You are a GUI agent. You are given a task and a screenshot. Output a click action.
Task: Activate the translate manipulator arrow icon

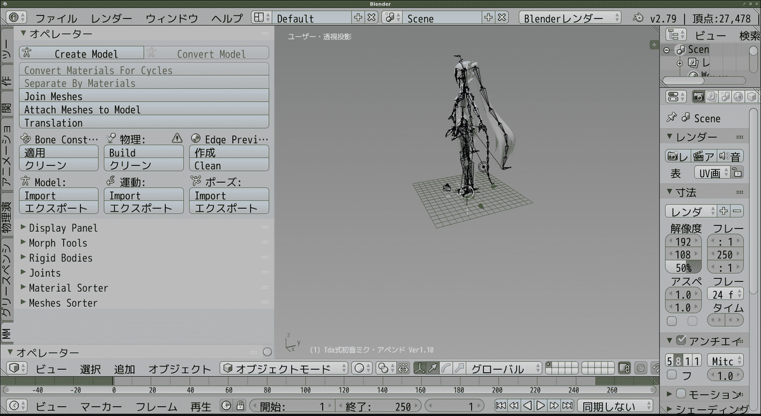[x=433, y=367]
